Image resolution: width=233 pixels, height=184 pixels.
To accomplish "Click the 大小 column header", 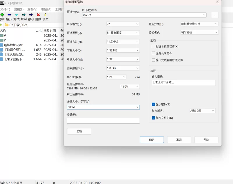I will (38, 31).
